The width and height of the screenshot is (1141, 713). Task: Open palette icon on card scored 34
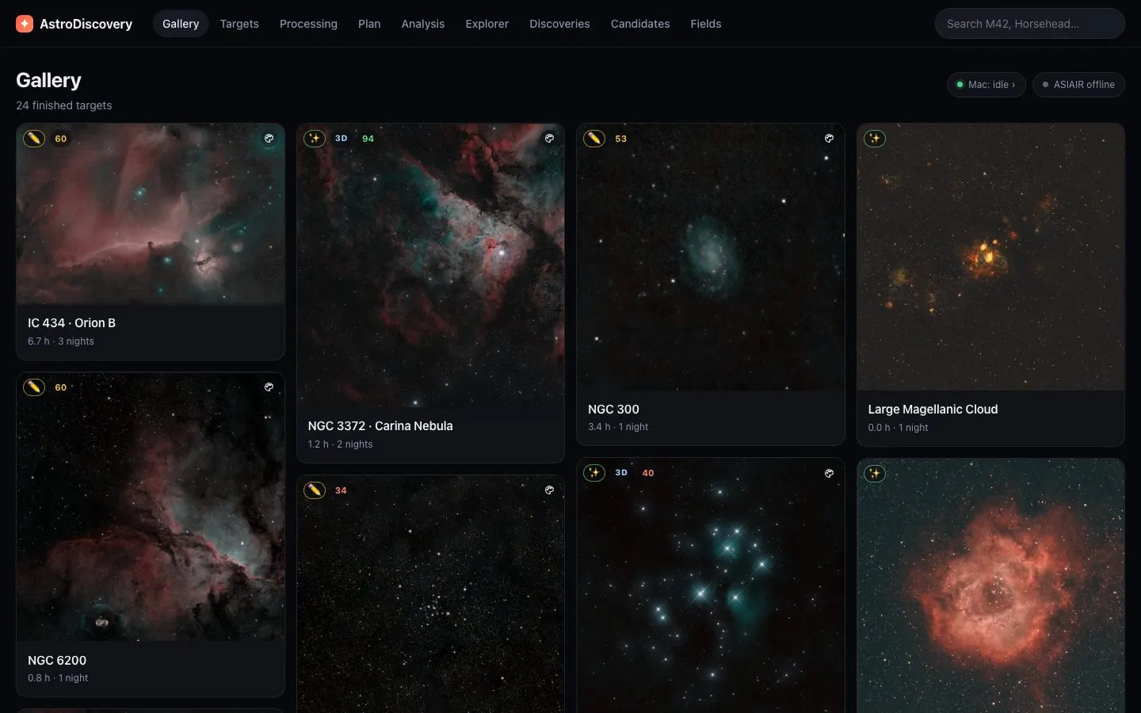point(549,490)
